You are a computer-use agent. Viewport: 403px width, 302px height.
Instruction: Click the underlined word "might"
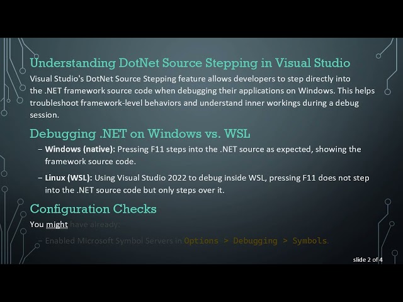57,225
